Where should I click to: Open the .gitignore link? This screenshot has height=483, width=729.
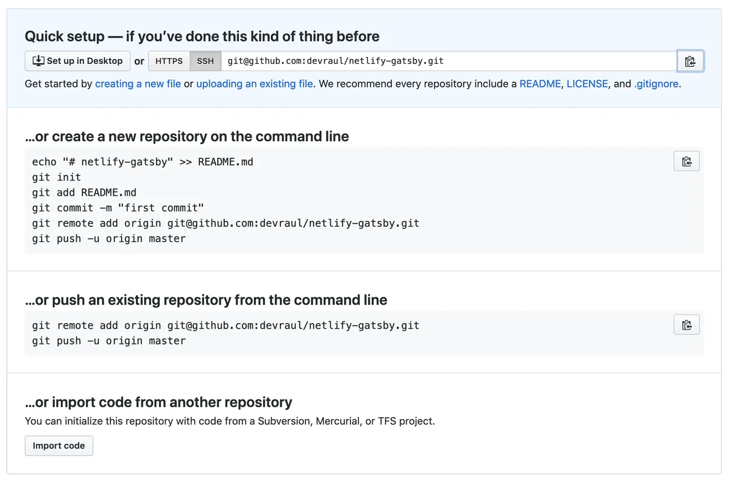pyautogui.click(x=656, y=84)
